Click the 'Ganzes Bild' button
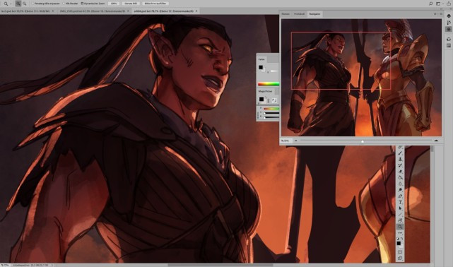Viewport: 453px width, 267px height. point(131,4)
